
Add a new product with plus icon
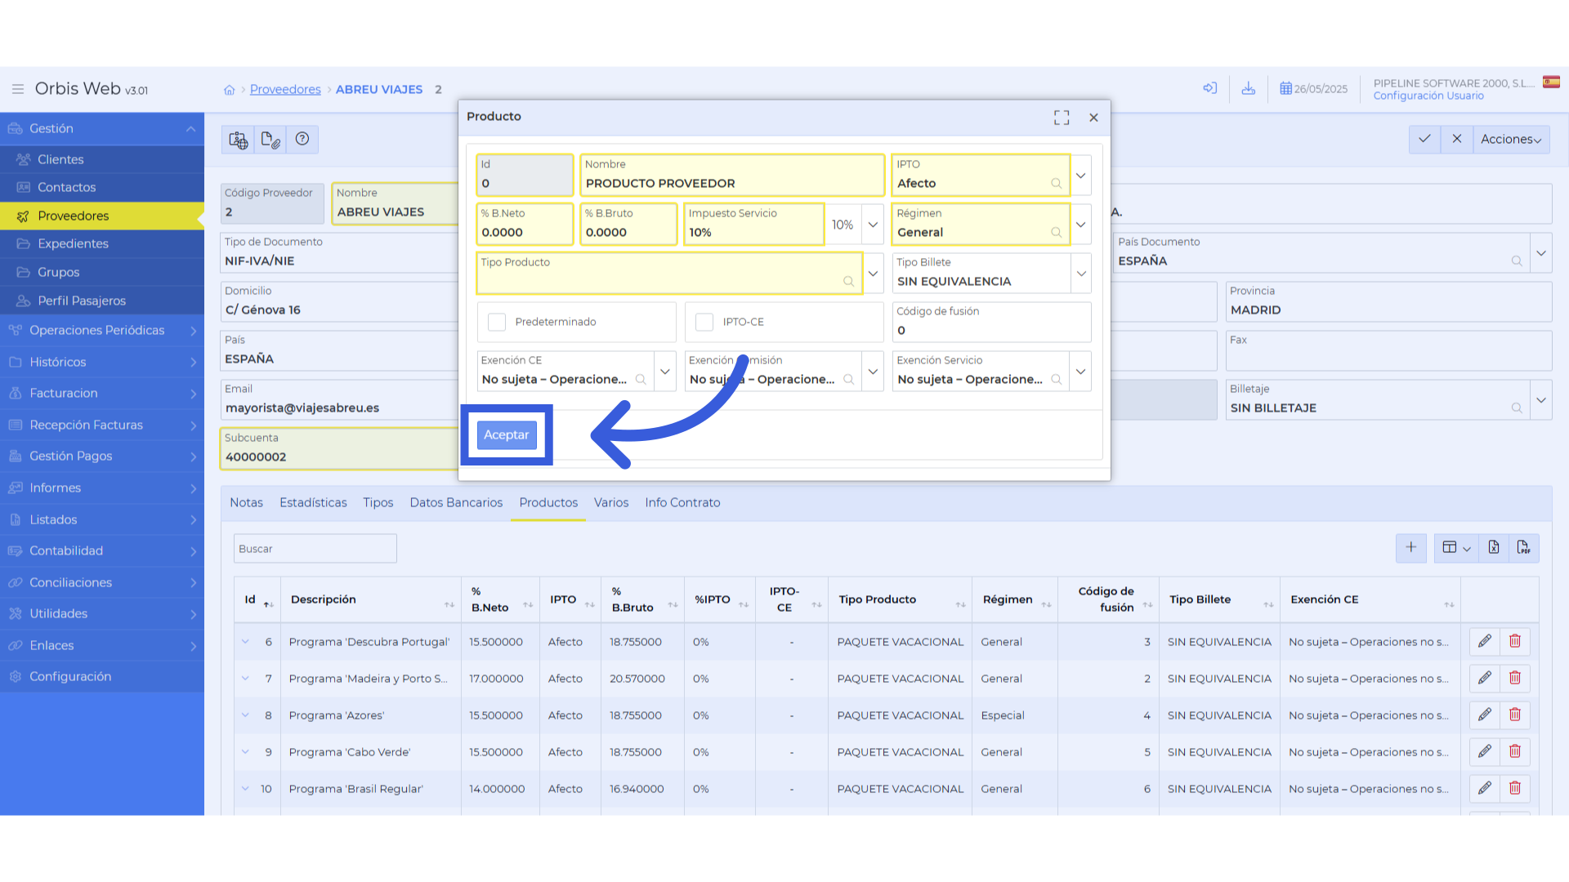coord(1411,547)
